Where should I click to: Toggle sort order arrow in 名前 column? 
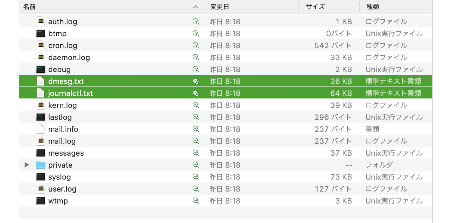point(195,7)
